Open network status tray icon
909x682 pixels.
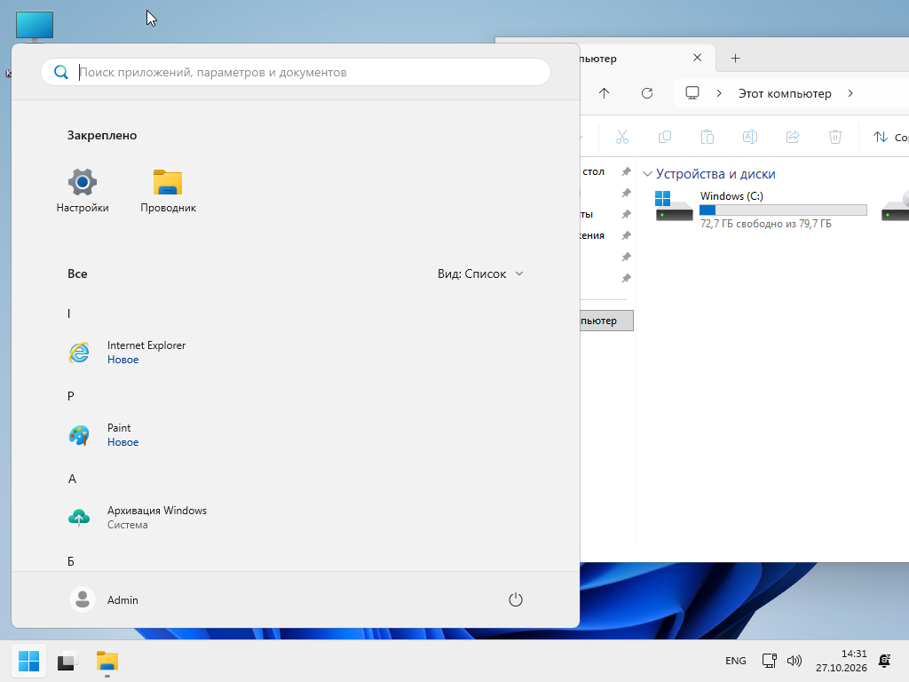click(x=770, y=661)
